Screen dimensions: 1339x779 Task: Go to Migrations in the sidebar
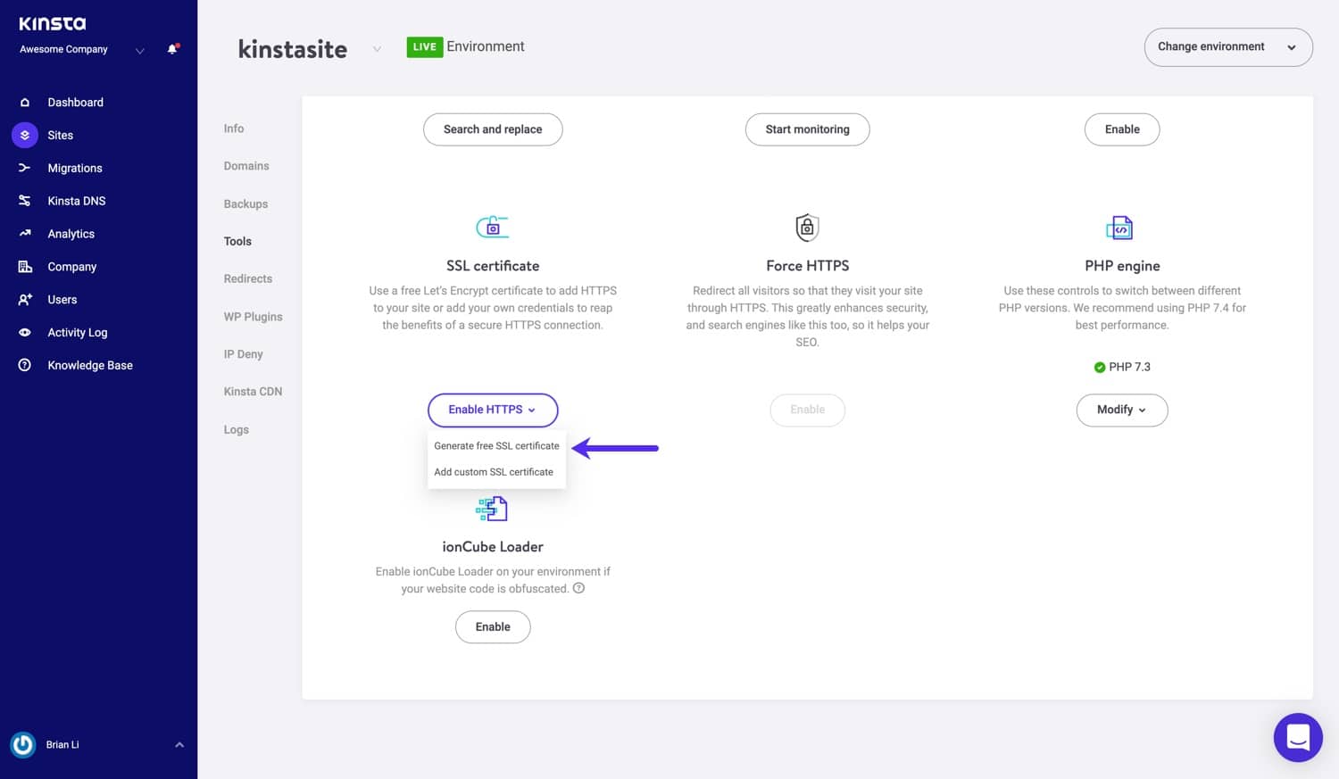click(x=75, y=168)
